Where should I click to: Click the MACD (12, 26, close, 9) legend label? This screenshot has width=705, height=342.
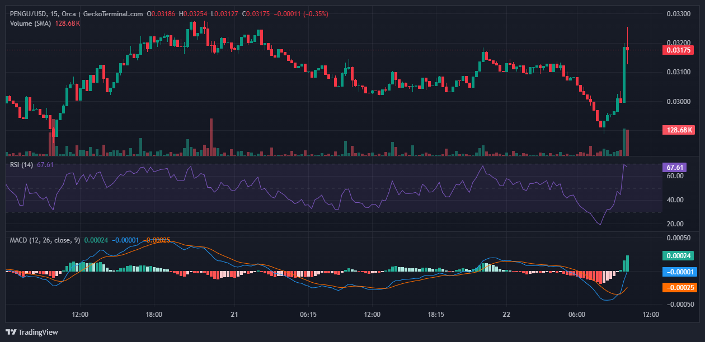(45, 240)
